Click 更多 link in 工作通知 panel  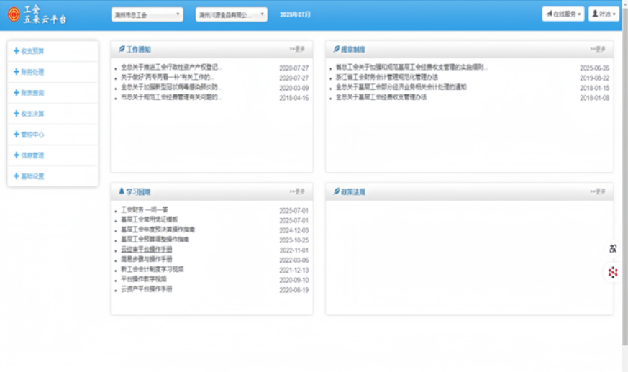tap(297, 50)
